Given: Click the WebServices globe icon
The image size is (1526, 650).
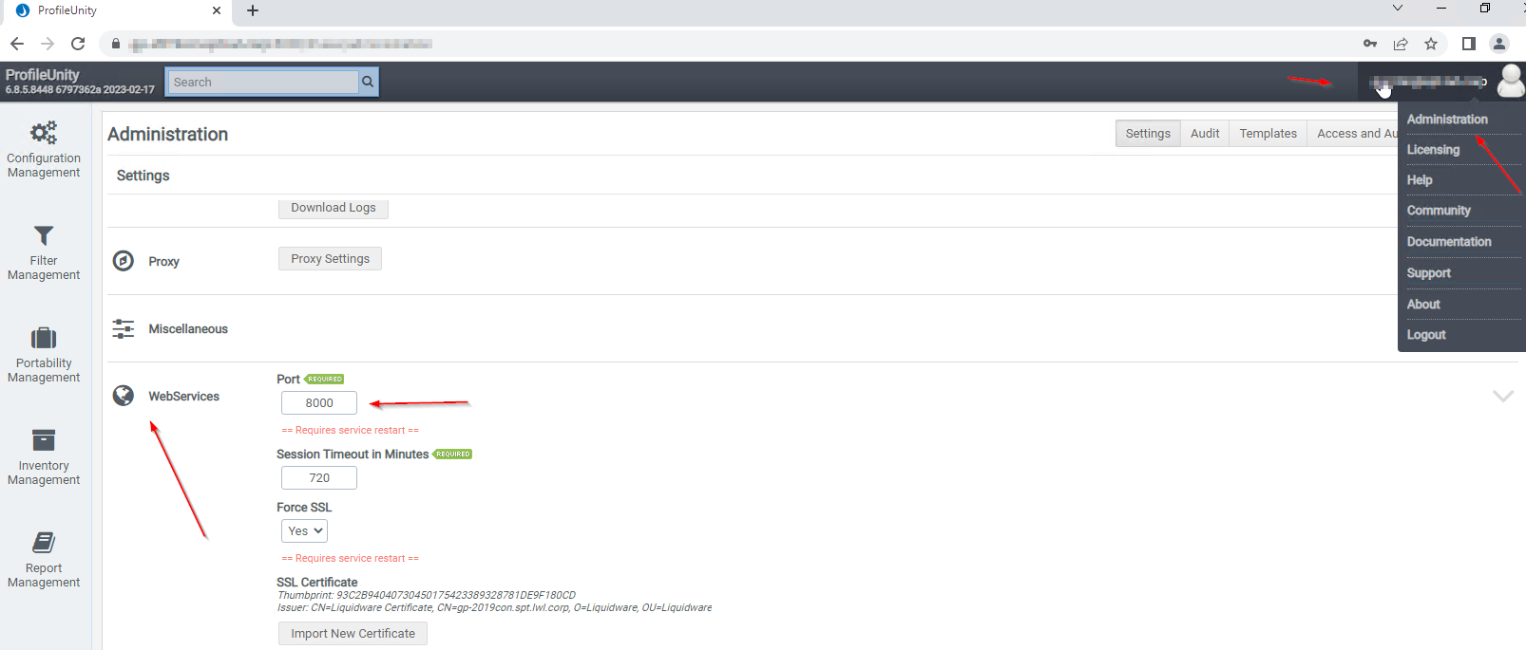Looking at the screenshot, I should tap(124, 396).
